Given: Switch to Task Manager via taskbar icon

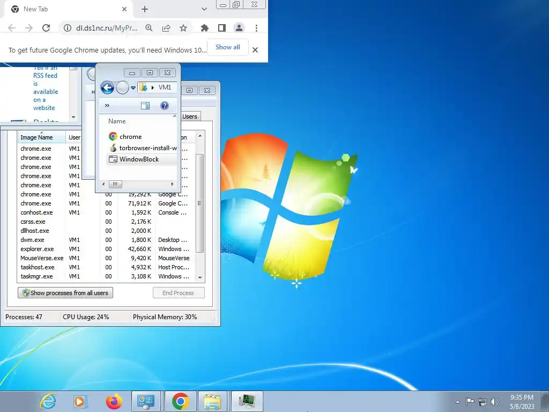Looking at the screenshot, I should click(x=247, y=401).
